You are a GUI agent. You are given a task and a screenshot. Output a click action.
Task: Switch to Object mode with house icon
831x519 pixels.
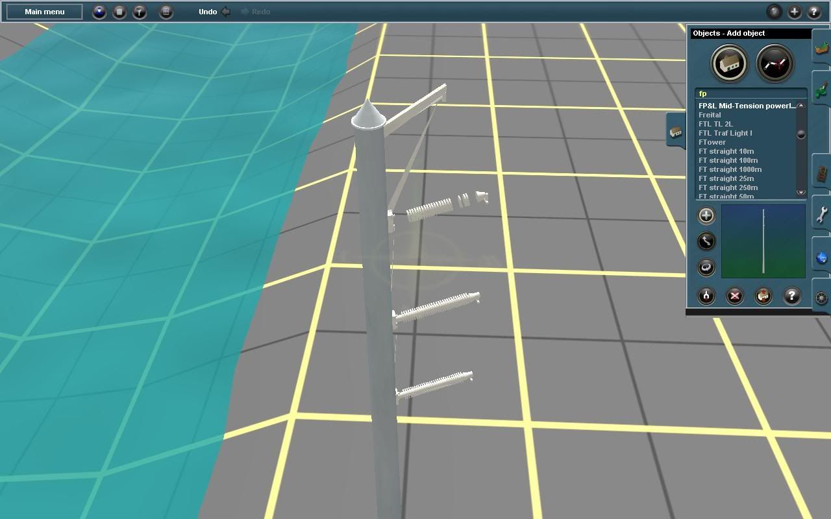pos(730,63)
